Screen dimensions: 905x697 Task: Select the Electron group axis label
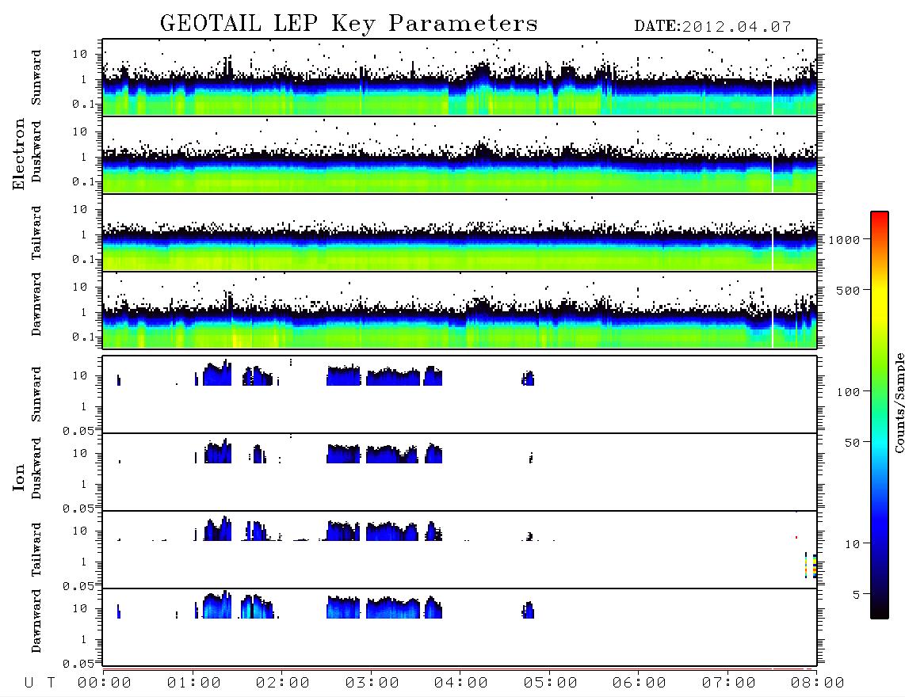click(x=18, y=154)
